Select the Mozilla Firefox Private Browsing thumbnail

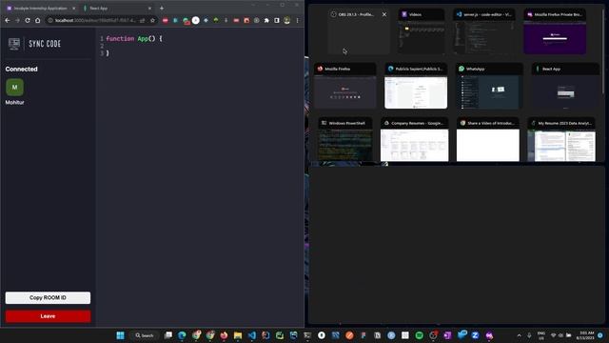(555, 31)
